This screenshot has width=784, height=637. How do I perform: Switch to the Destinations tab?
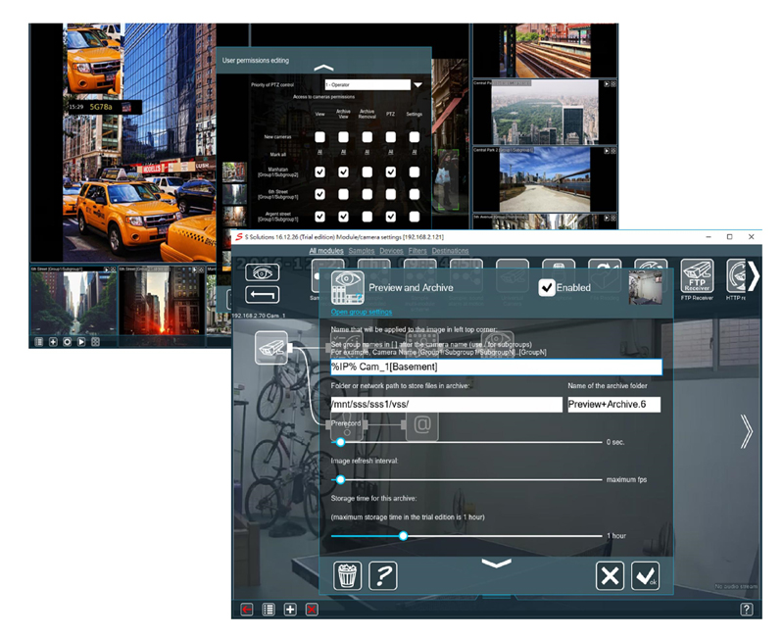[451, 251]
